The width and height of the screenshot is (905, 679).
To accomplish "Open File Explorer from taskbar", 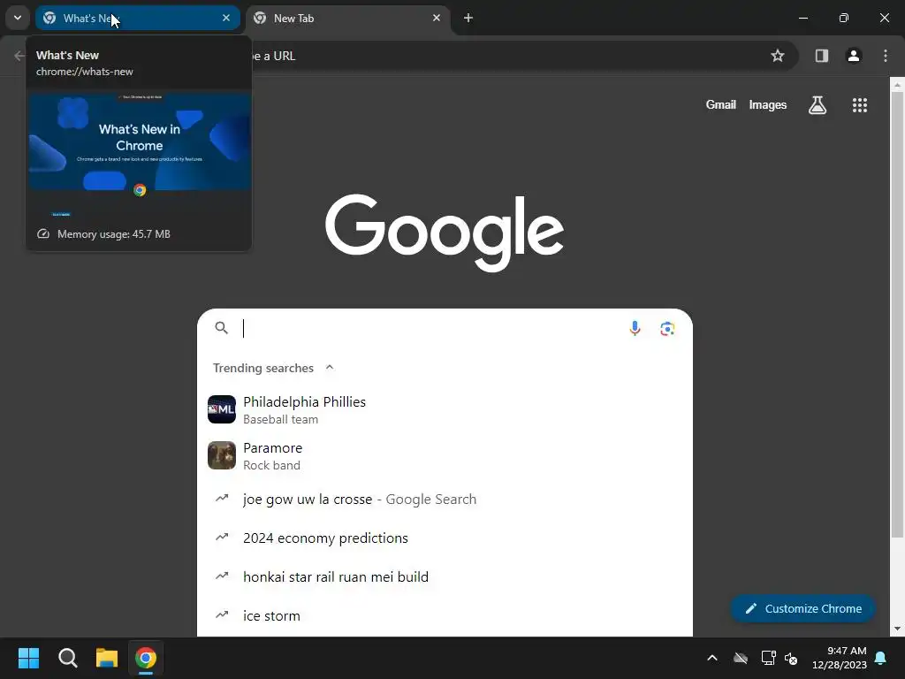I will [107, 658].
